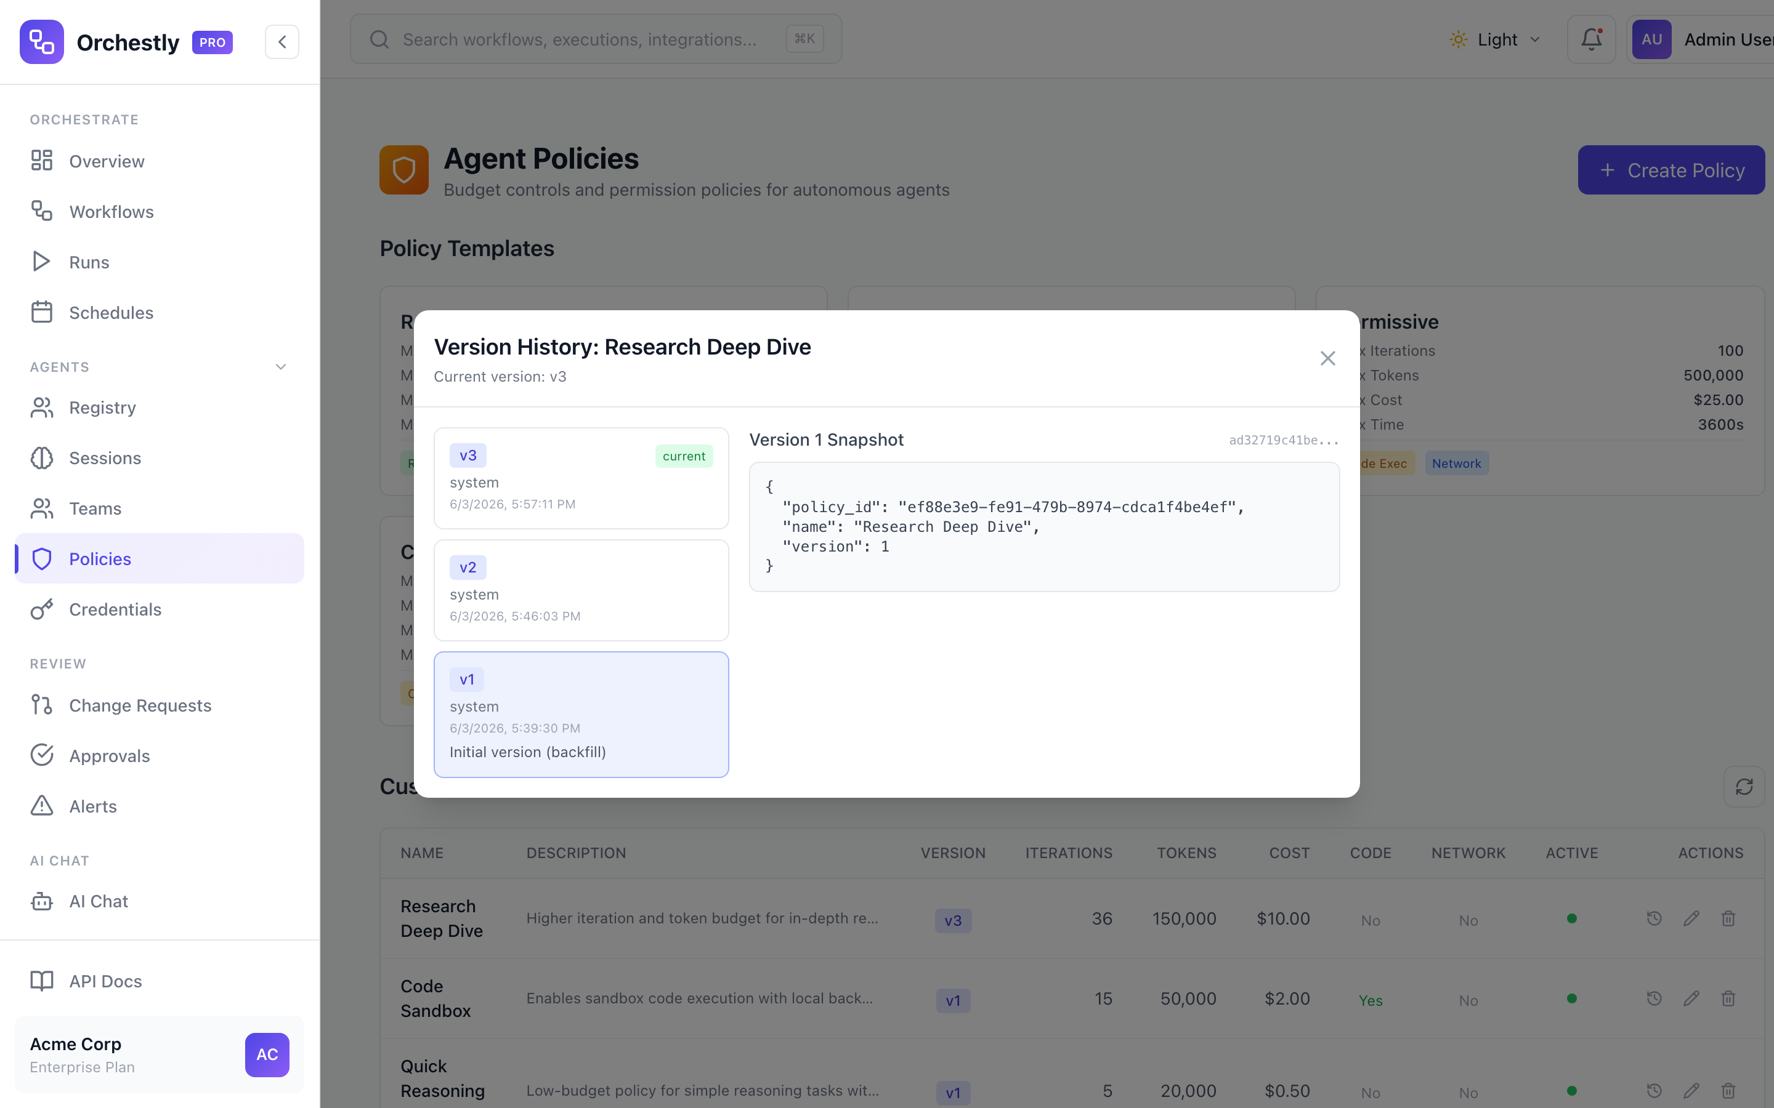Delete the Research Deep Dive policy
The height and width of the screenshot is (1108, 1774).
point(1728,918)
